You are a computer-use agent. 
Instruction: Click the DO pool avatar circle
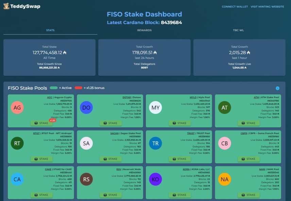(86, 107)
